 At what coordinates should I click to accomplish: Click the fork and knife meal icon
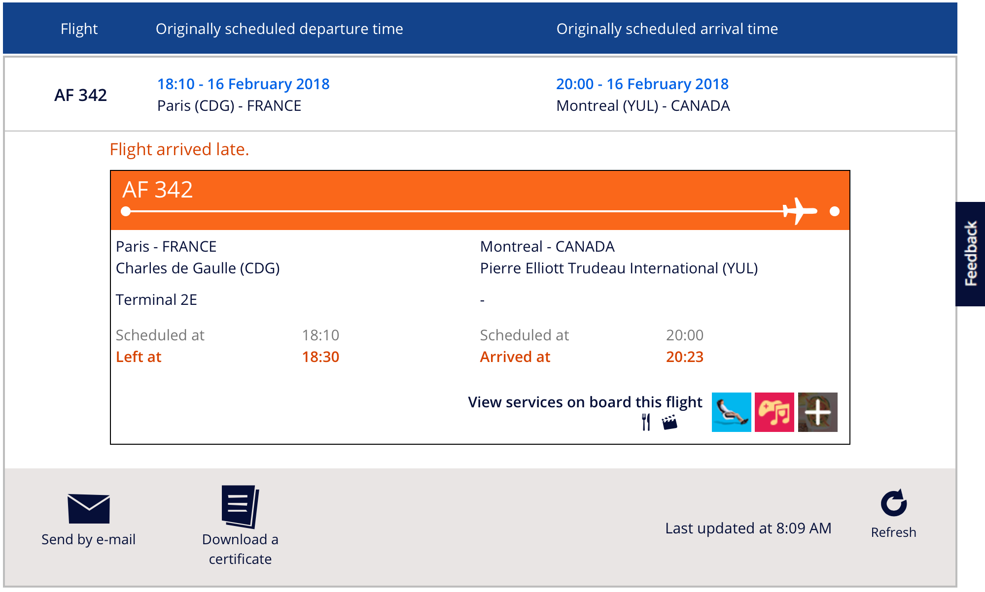pyautogui.click(x=646, y=422)
